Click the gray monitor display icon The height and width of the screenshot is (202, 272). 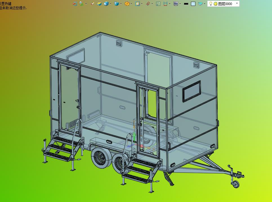point(176,4)
